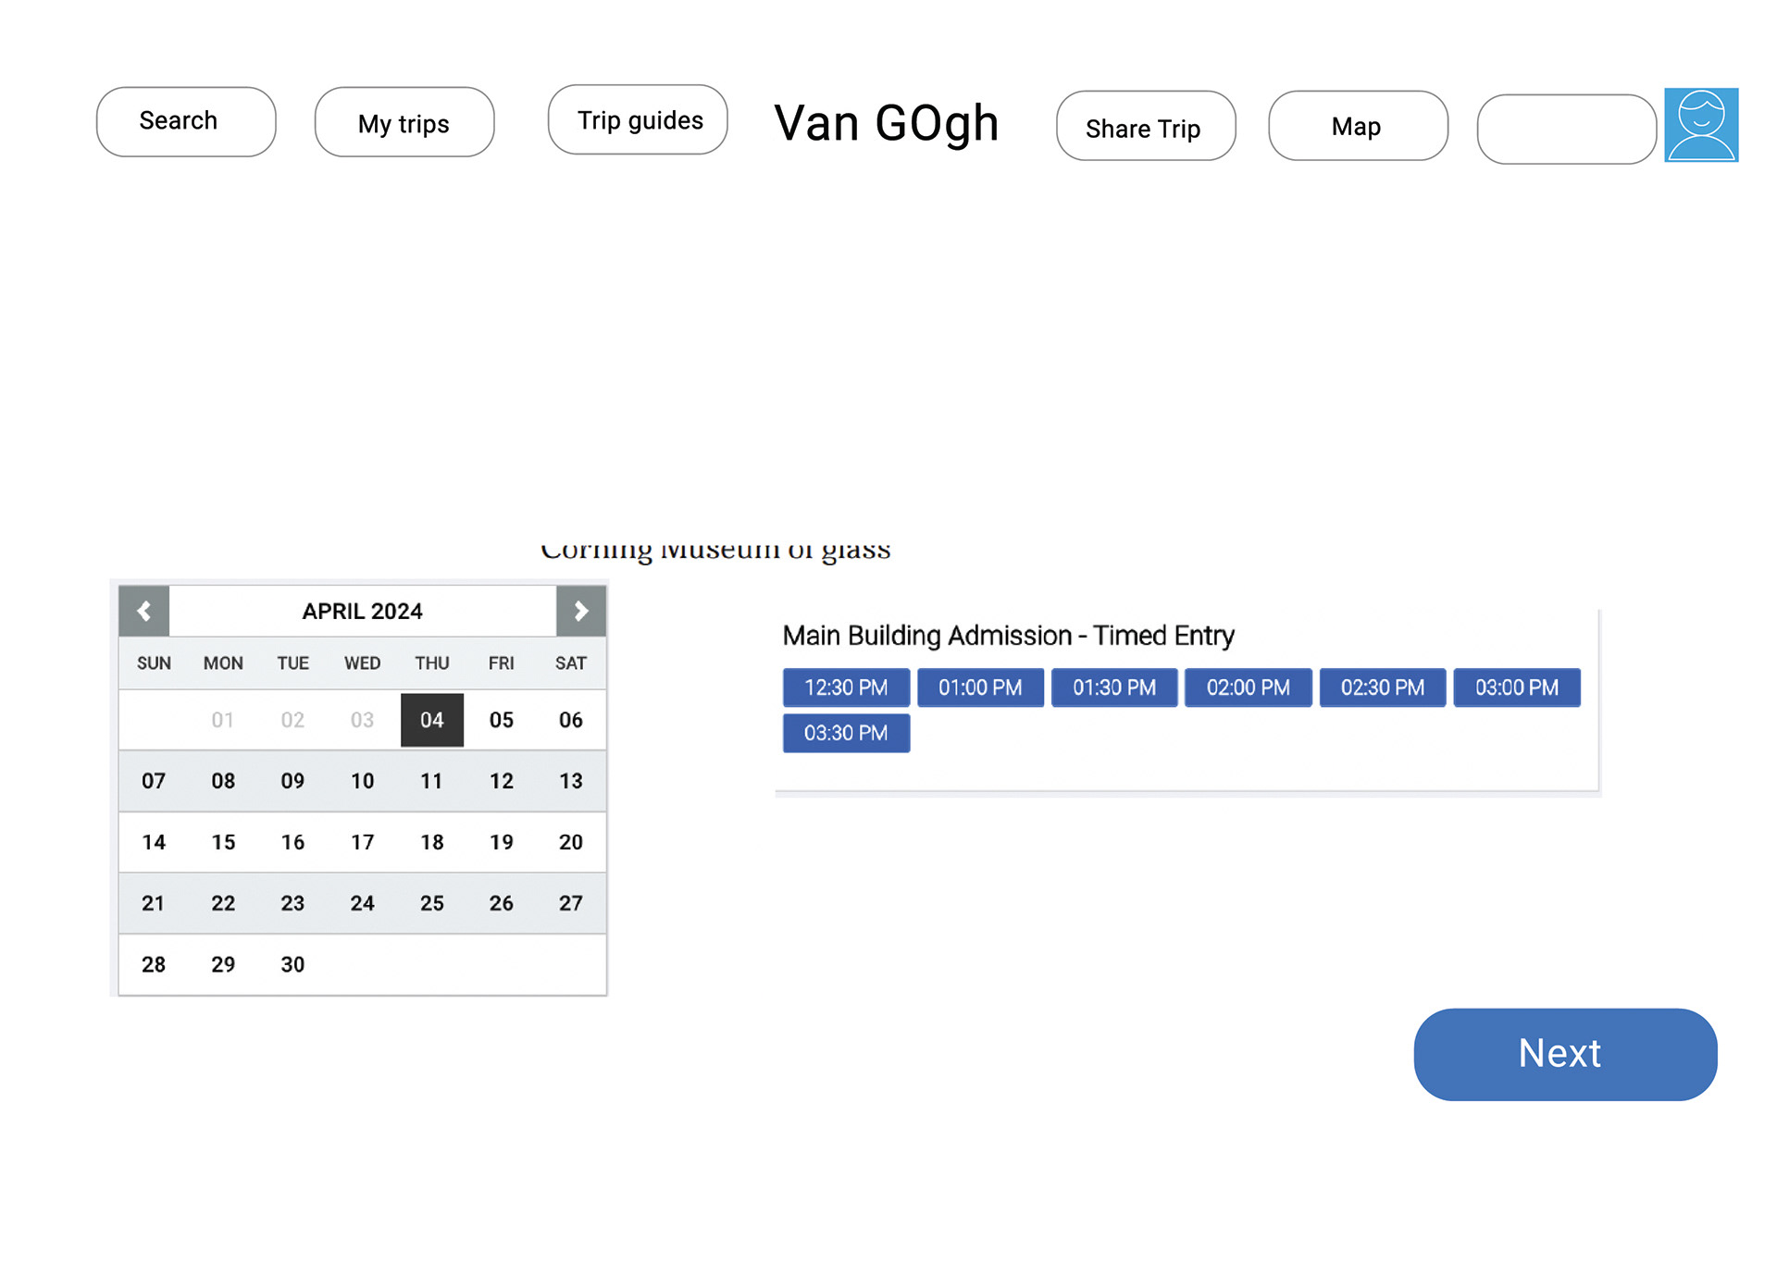The height and width of the screenshot is (1264, 1777).
Task: Click the disabled date 02
Action: click(292, 720)
